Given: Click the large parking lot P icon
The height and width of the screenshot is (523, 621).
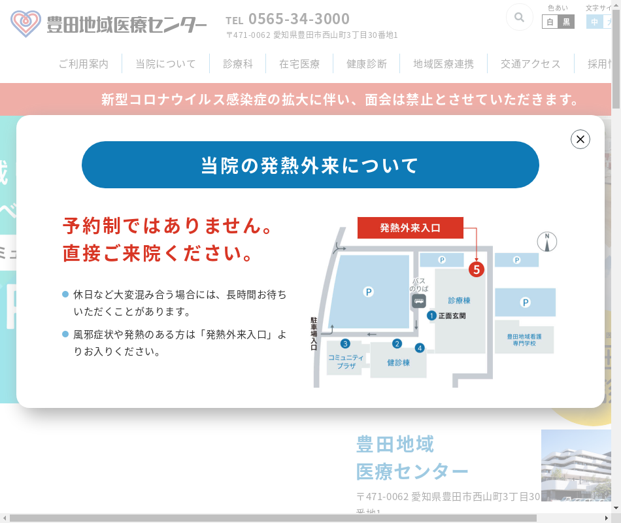Looking at the screenshot, I should (x=369, y=292).
